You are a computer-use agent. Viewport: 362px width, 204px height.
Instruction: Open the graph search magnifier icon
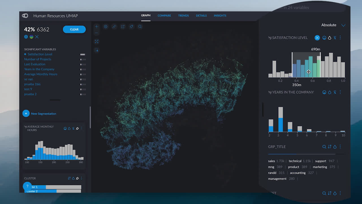pos(140,27)
